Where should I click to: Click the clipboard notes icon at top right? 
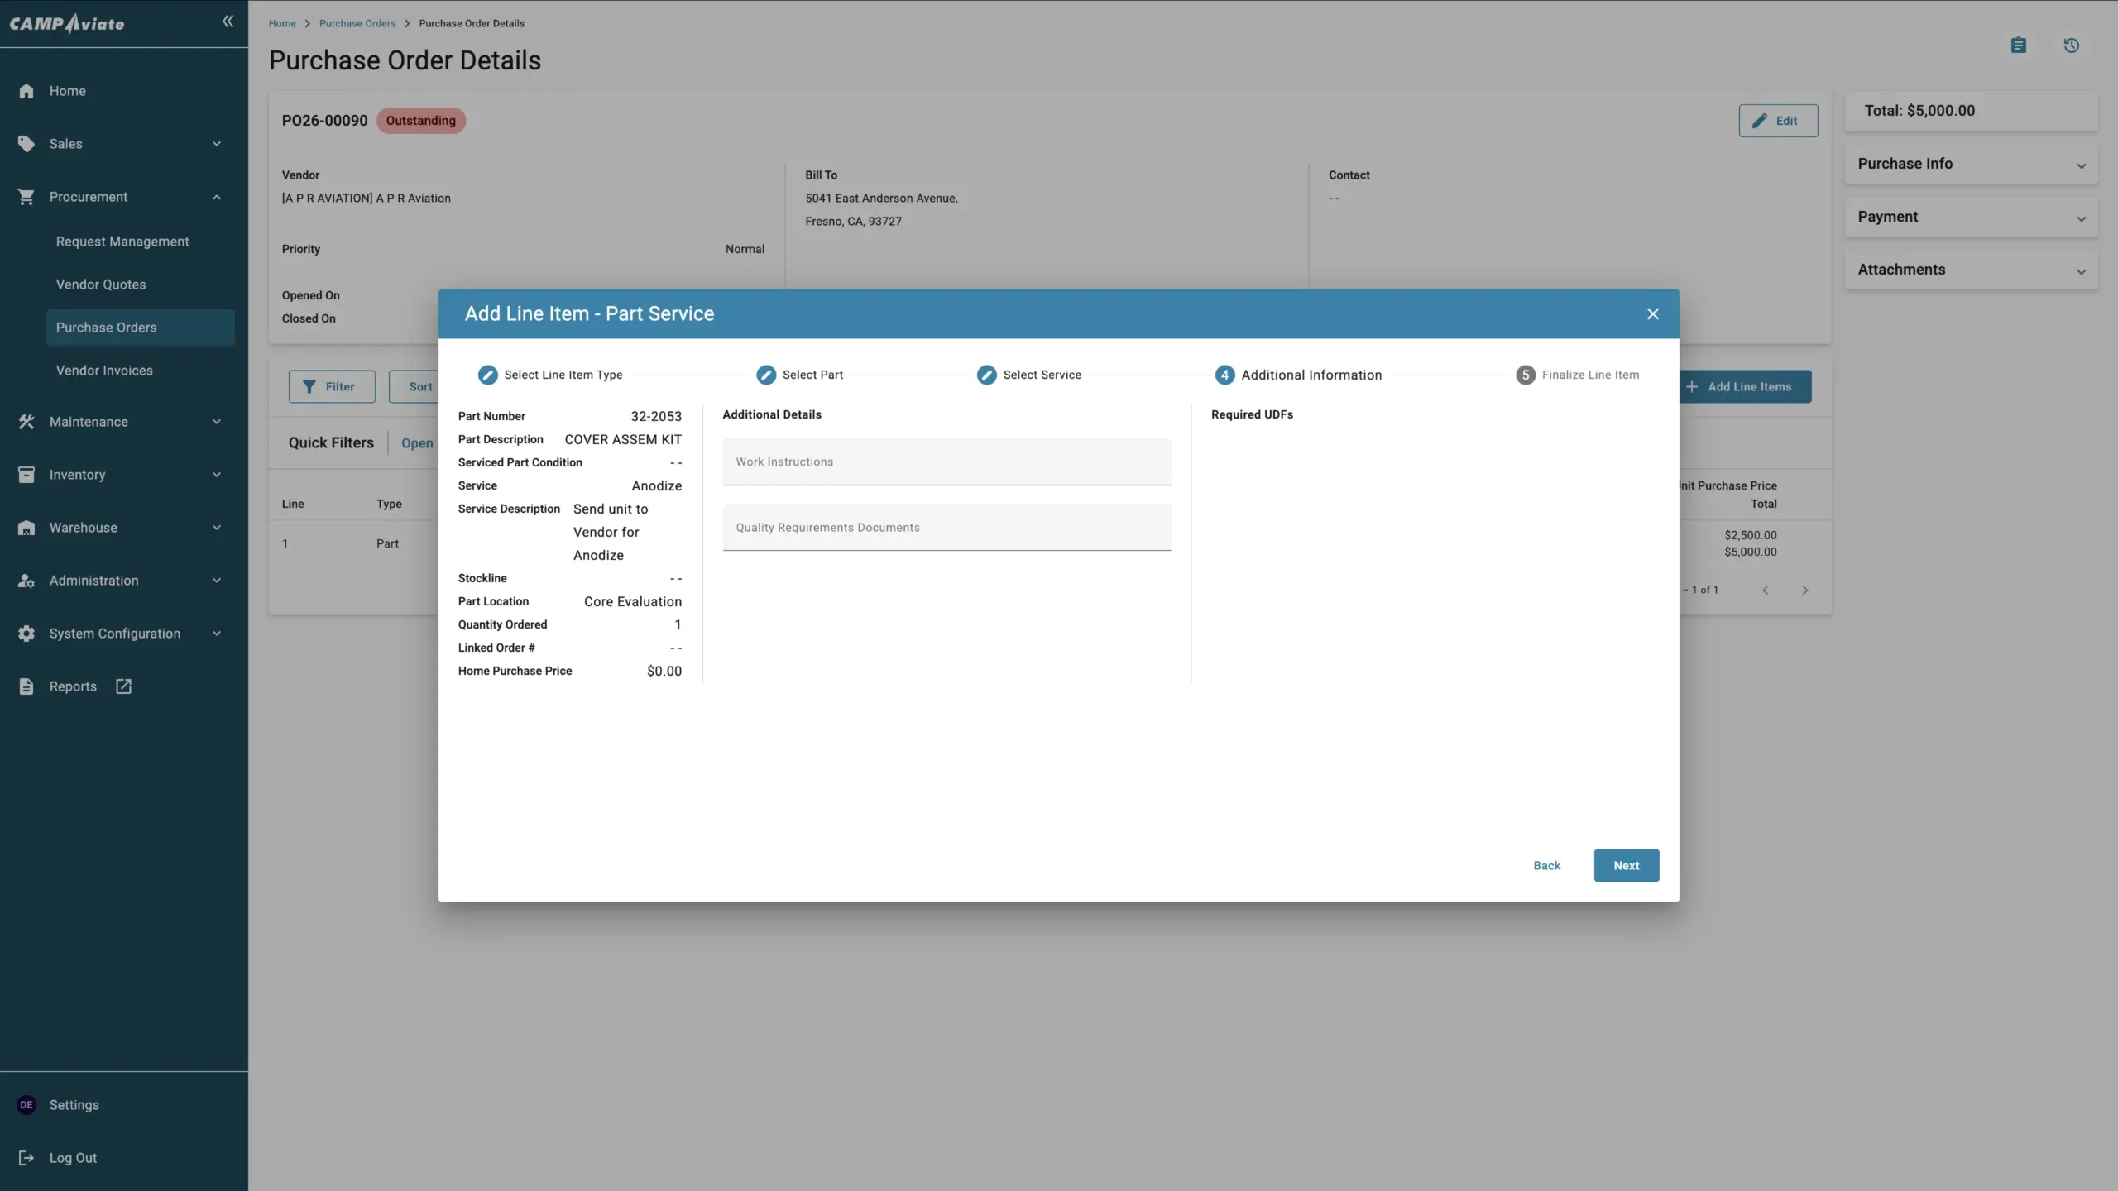[x=2019, y=45]
